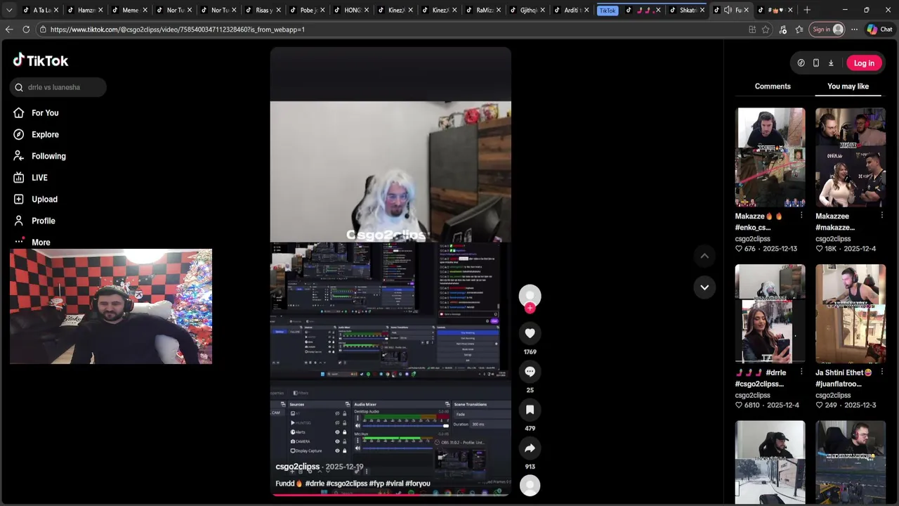Open the #drrle #csgo2clipss suggested video thumbnail
899x506 pixels.
point(770,313)
